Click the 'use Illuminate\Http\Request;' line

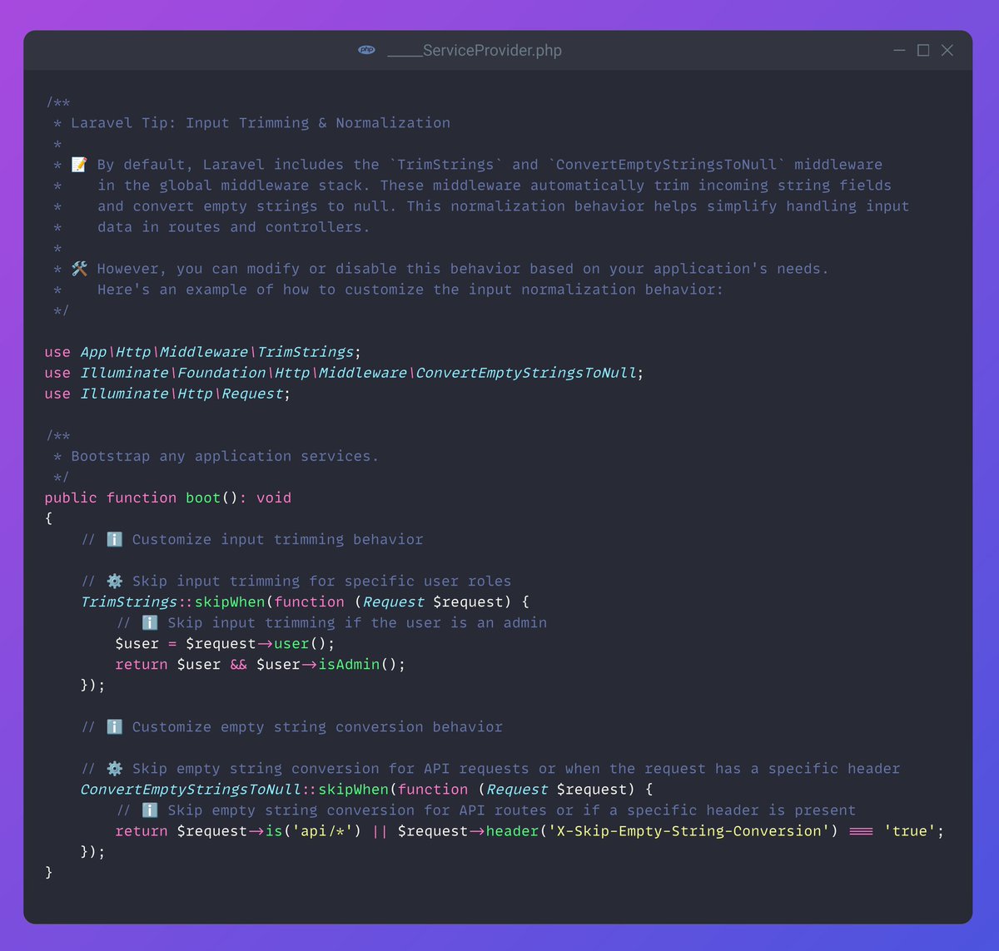tap(167, 394)
